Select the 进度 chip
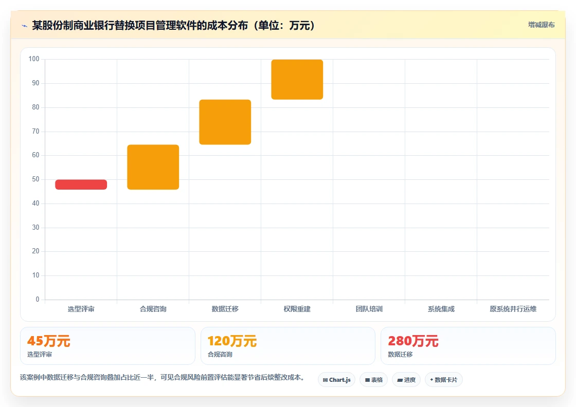This screenshot has height=407, width=576. tap(406, 380)
